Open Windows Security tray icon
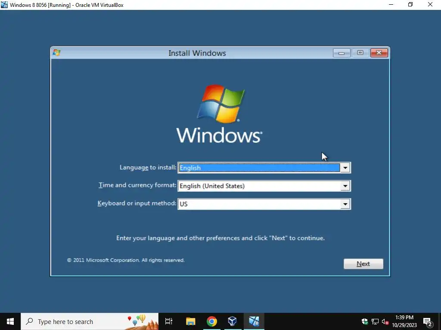The width and height of the screenshot is (441, 330). point(365,321)
